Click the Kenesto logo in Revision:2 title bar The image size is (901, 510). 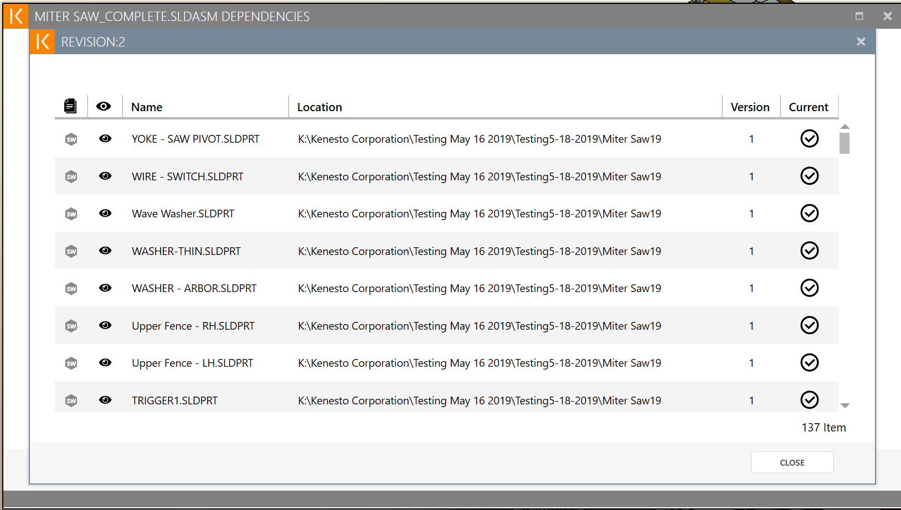(x=42, y=41)
